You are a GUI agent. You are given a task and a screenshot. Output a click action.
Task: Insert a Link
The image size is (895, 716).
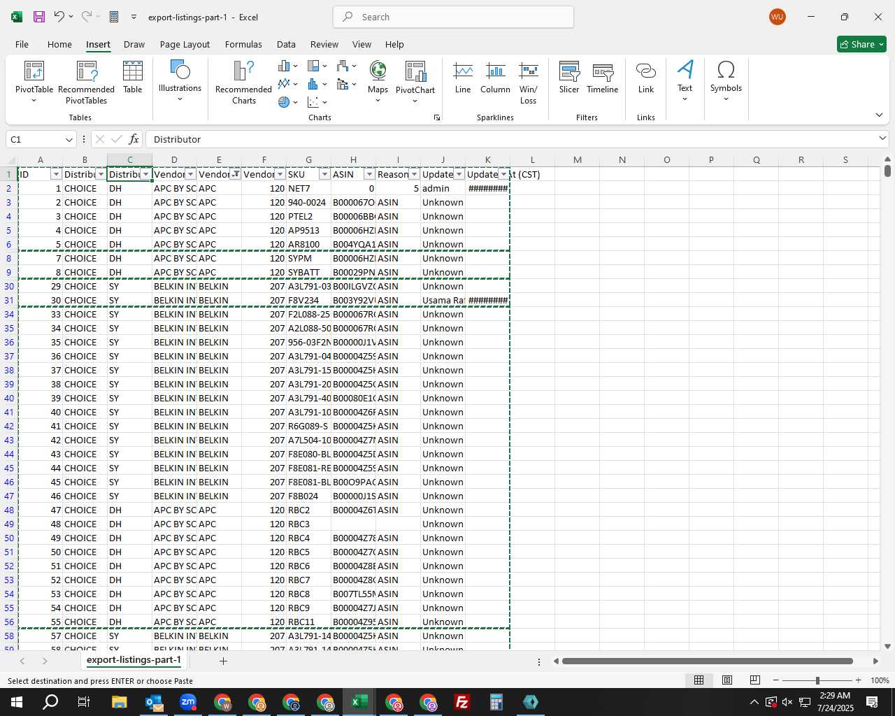pos(646,77)
